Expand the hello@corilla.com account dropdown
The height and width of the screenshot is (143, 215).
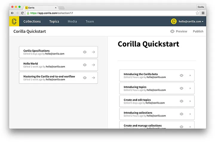point(191,21)
